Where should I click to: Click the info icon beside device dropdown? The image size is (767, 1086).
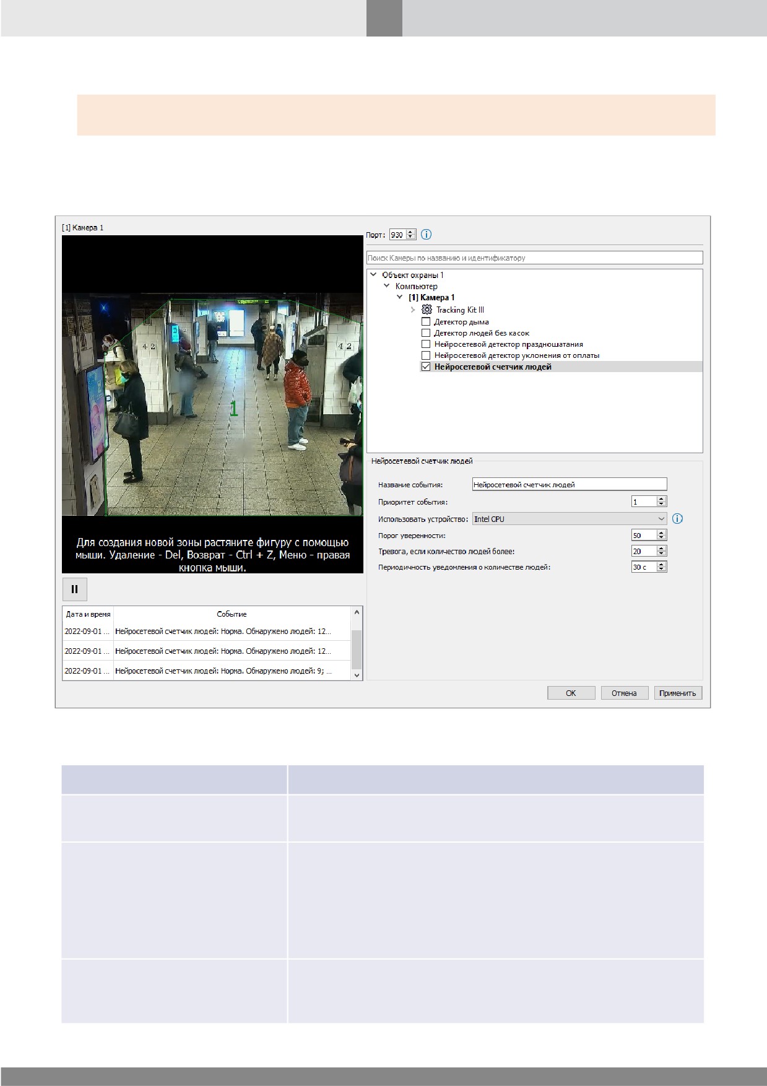pyautogui.click(x=677, y=519)
